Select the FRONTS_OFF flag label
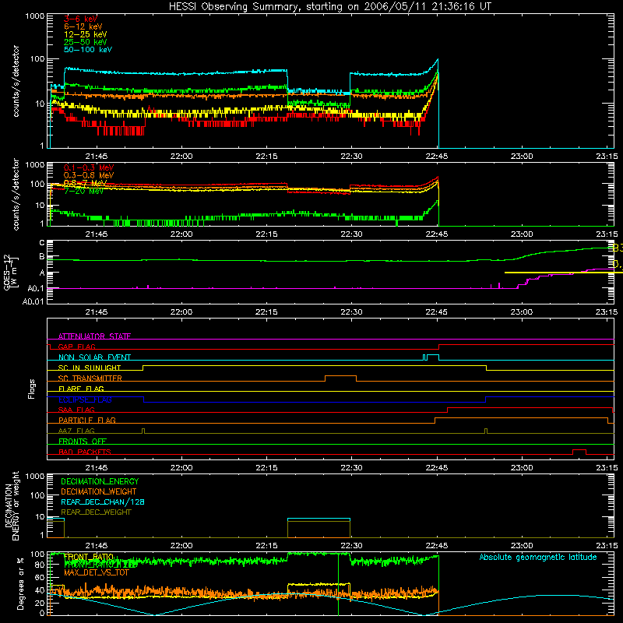This screenshot has width=623, height=623. click(x=83, y=441)
